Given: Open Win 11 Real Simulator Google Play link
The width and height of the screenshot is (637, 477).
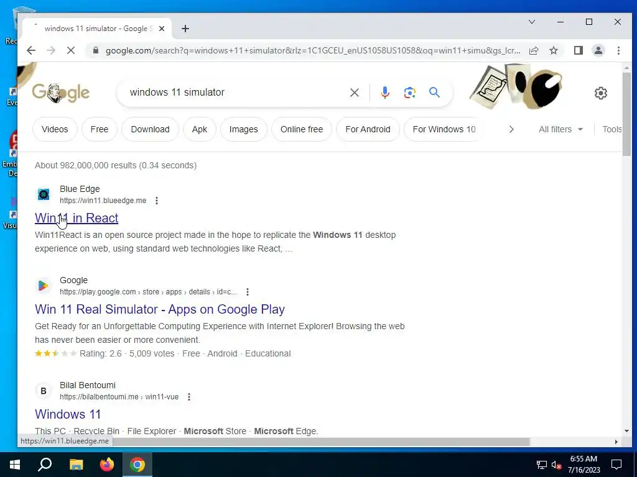Looking at the screenshot, I should (160, 309).
